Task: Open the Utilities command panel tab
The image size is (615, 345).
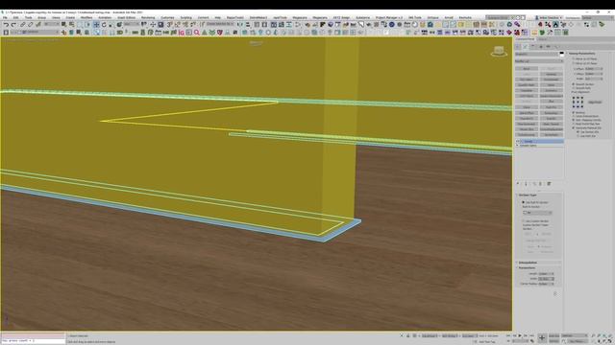Action: coord(556,47)
